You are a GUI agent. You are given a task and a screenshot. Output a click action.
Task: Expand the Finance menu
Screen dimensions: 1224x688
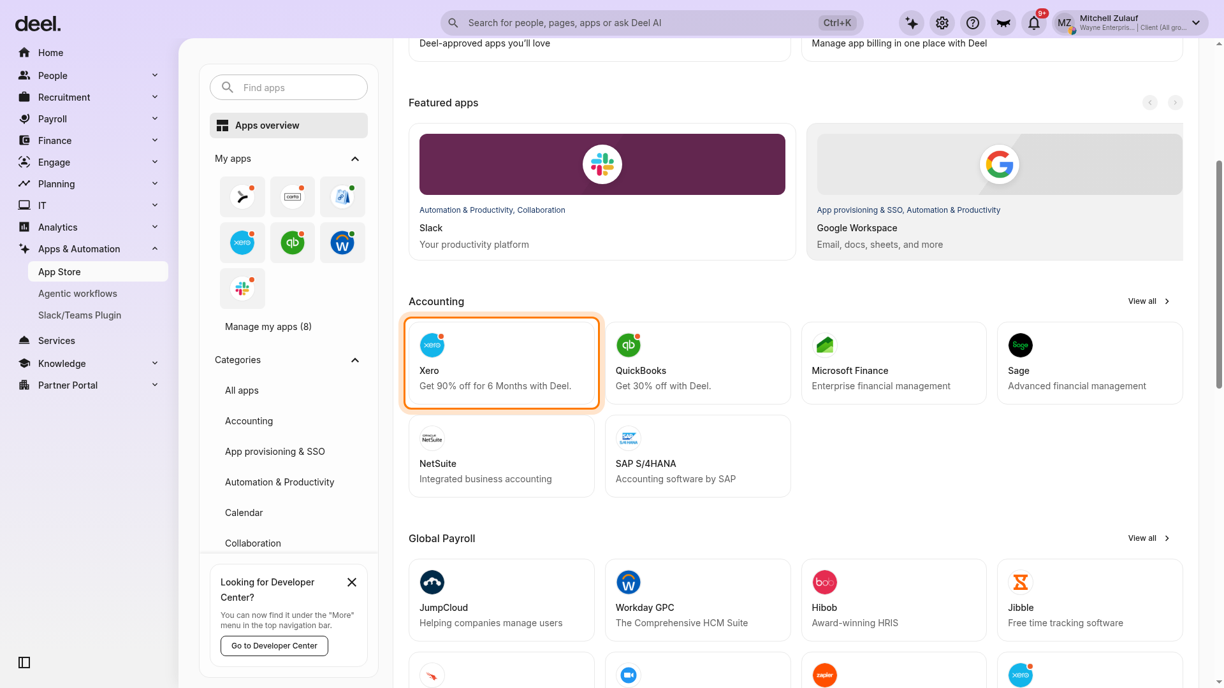coord(89,140)
